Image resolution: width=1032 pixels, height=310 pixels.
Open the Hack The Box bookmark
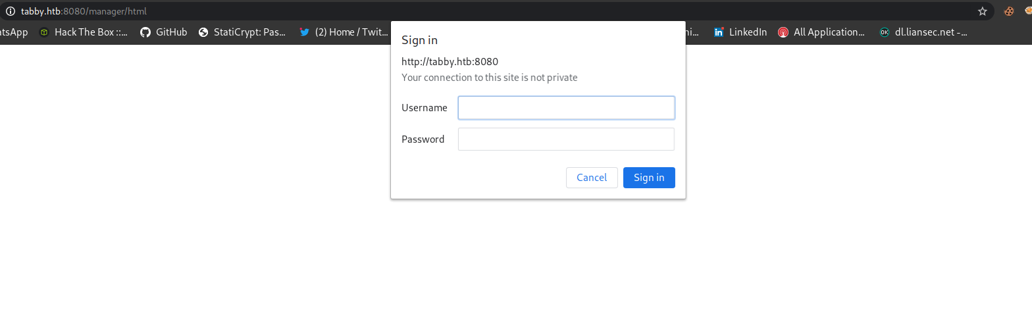pyautogui.click(x=91, y=32)
